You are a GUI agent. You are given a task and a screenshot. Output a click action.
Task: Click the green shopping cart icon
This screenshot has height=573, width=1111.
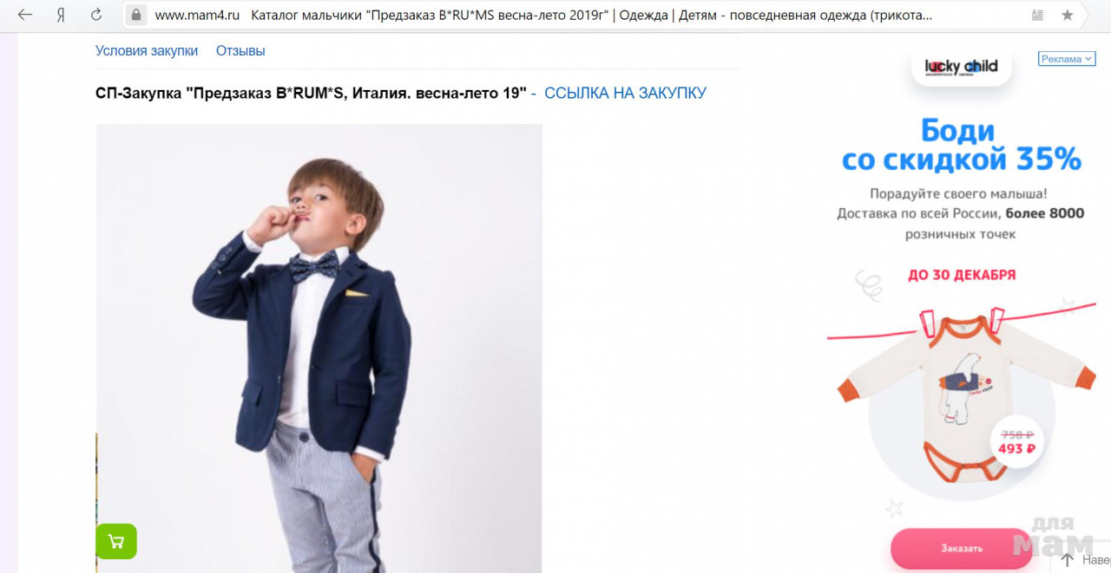(116, 542)
